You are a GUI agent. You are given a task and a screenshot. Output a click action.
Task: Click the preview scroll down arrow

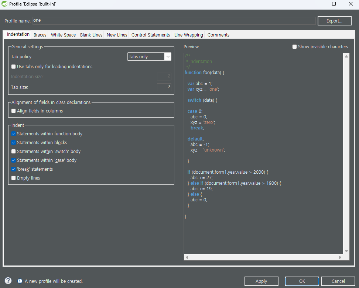pos(346,251)
